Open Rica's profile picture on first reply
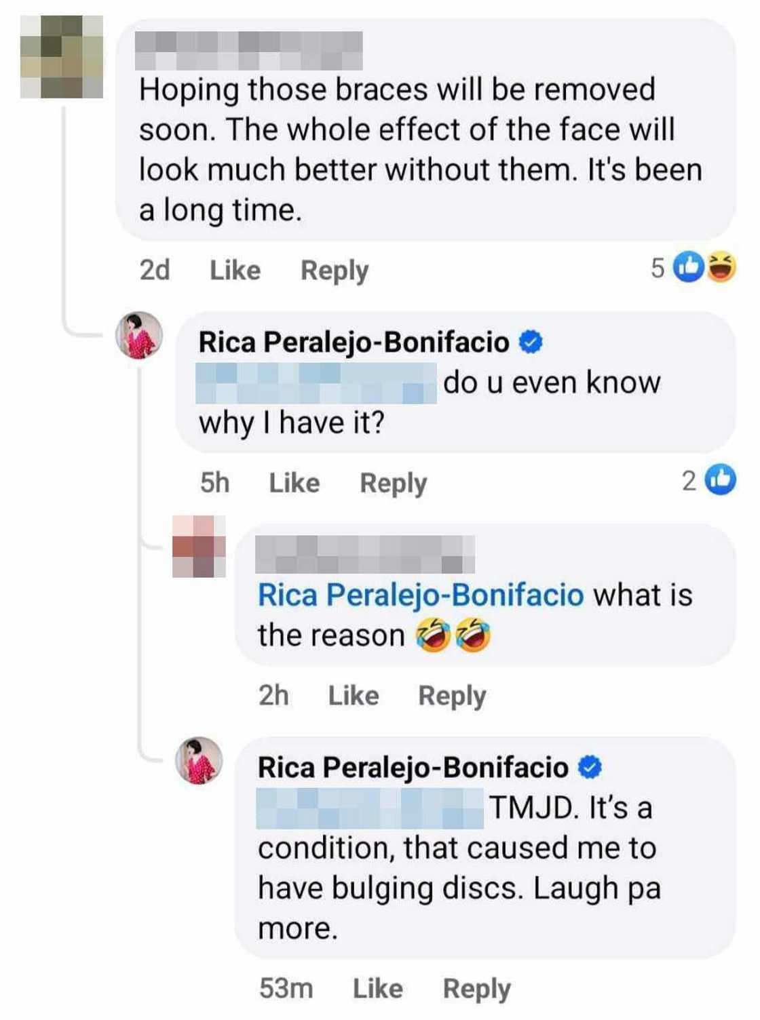Viewport: 760px width, 1020px height. 139,335
